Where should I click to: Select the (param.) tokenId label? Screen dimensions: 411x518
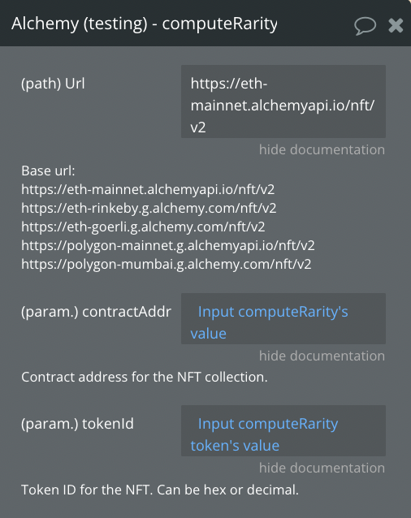tap(77, 424)
